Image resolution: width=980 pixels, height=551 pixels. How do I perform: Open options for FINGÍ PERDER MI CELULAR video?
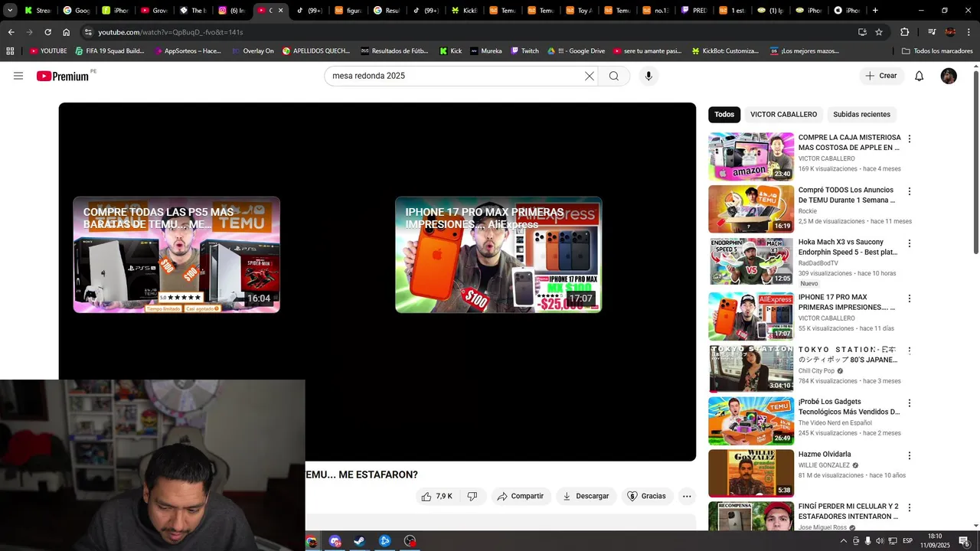(910, 507)
